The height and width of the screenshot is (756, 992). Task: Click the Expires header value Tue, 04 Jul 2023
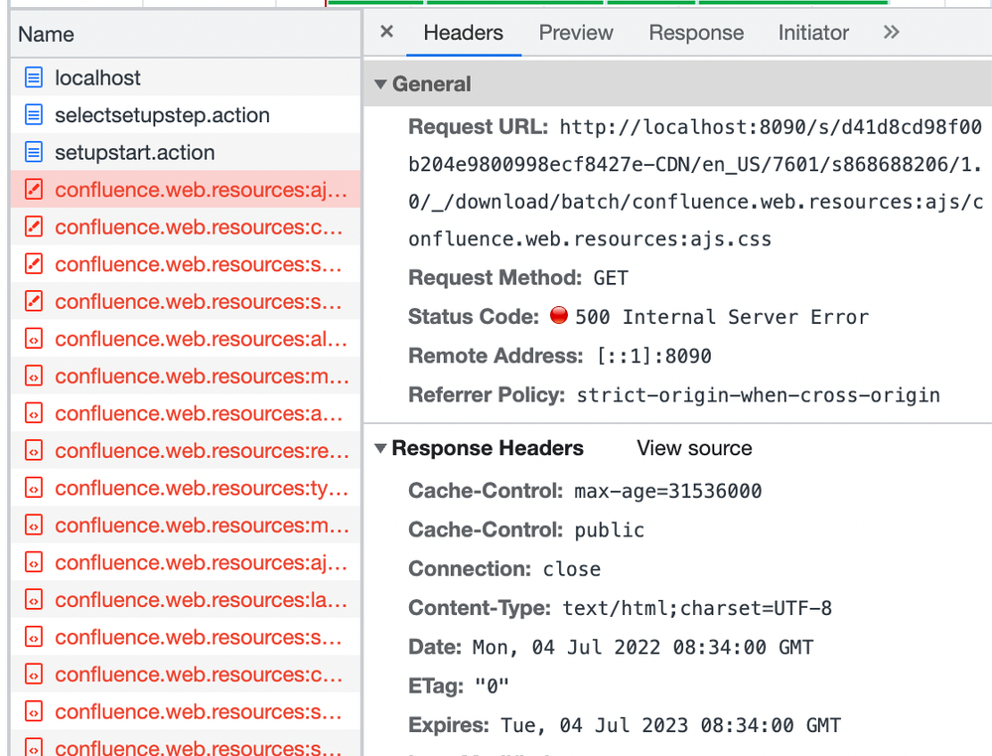pos(670,725)
